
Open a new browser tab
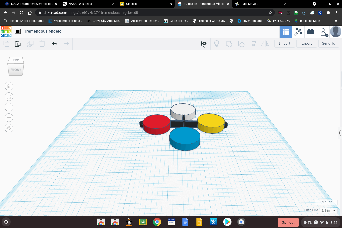295,4
